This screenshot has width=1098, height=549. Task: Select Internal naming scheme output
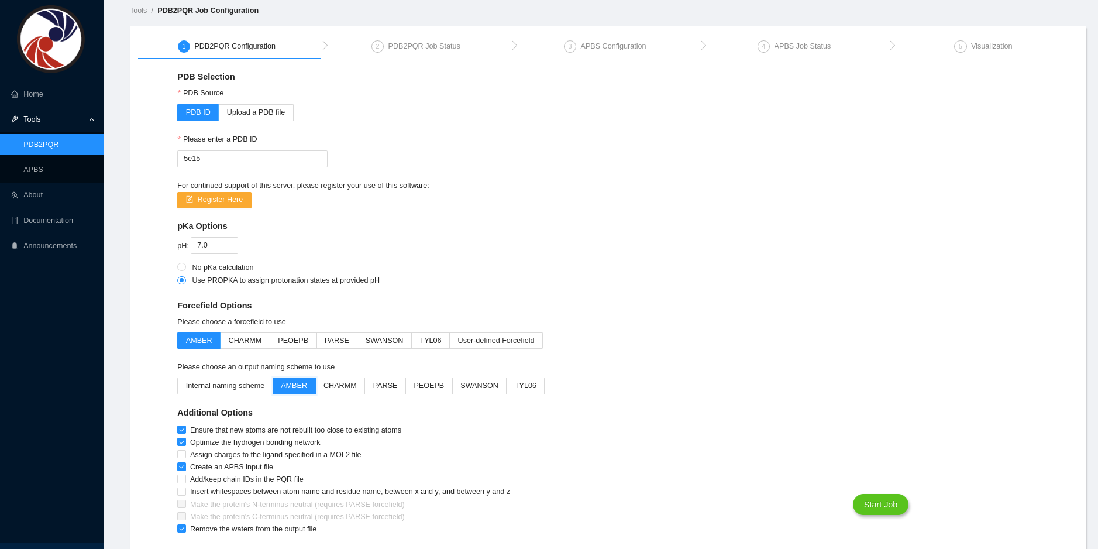225,386
